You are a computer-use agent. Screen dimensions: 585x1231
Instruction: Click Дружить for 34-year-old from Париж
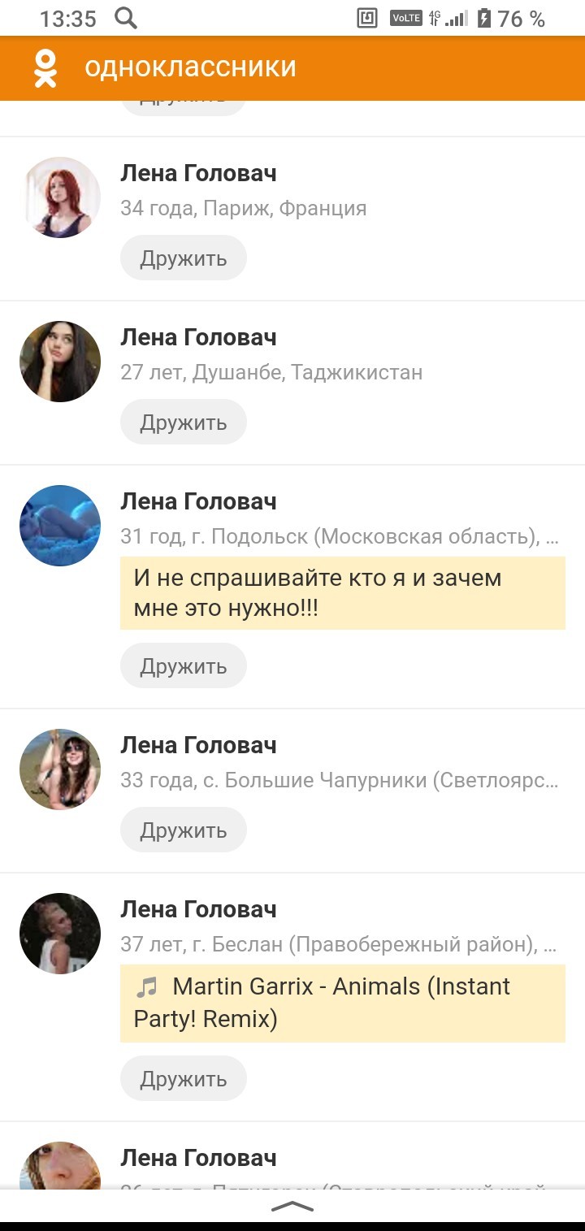pos(184,258)
